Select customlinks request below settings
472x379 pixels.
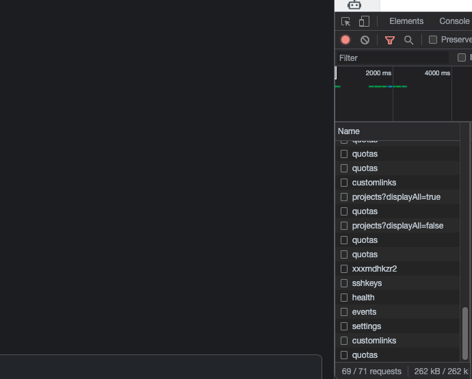pos(397,341)
